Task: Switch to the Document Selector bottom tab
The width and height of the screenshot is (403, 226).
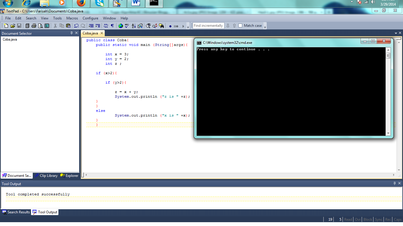Action: tap(17, 176)
